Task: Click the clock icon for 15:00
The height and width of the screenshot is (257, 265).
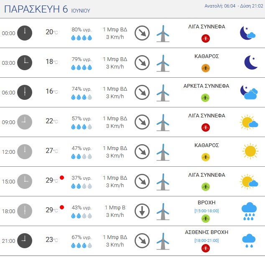Action: coord(25,181)
